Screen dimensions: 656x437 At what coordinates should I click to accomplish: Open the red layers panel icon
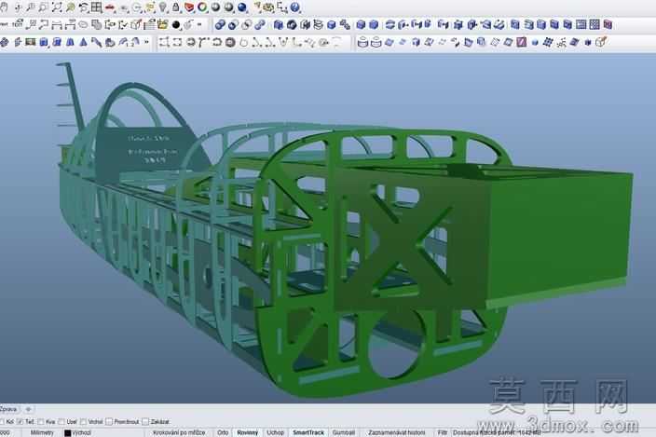(189, 7)
